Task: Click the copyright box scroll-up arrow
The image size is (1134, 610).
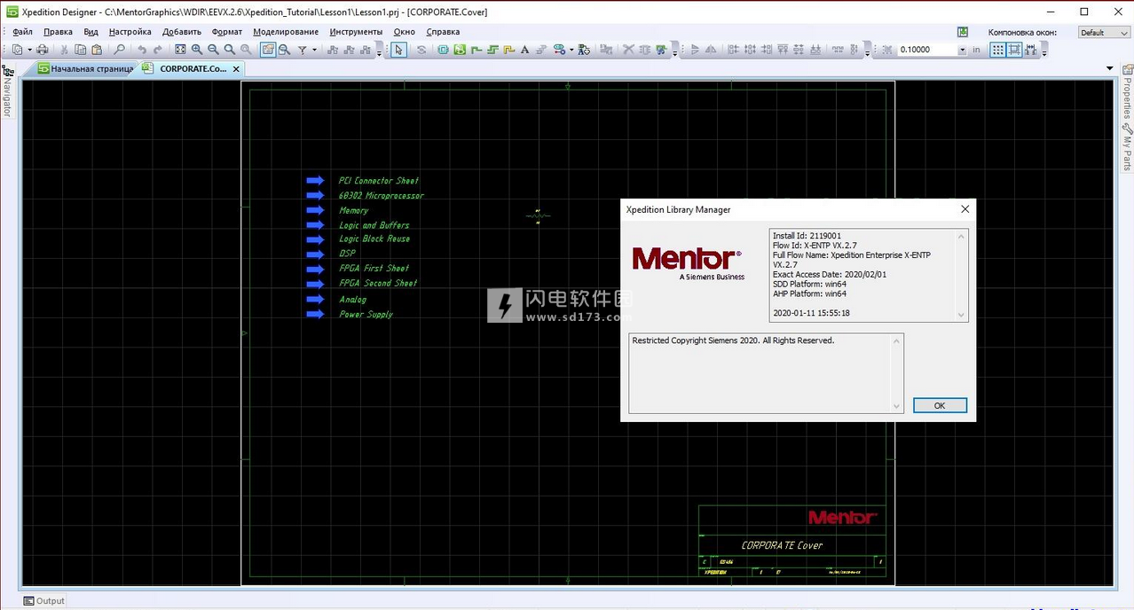Action: 896,340
